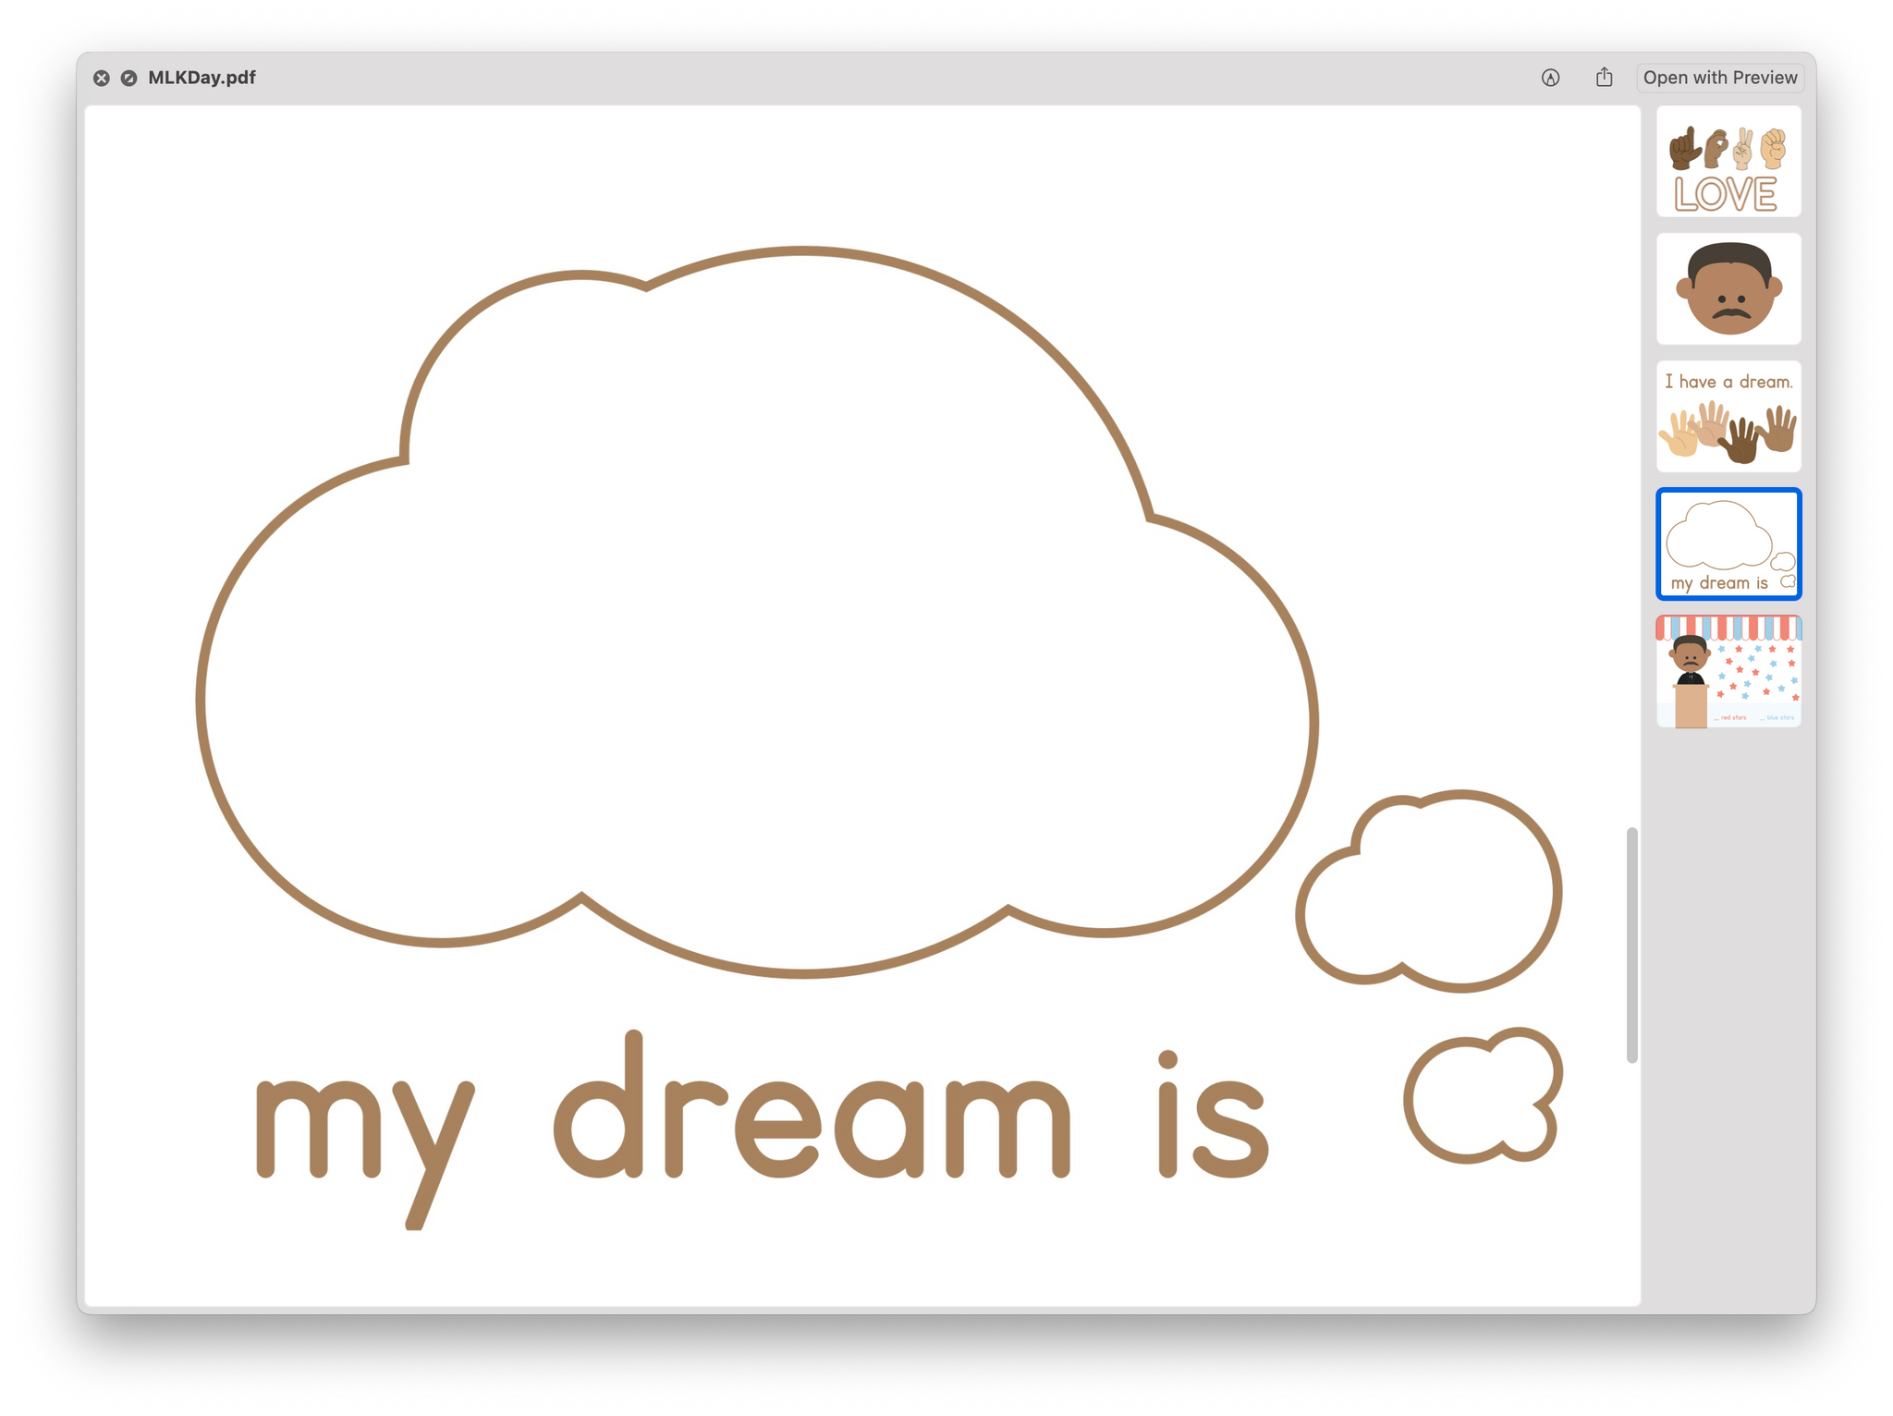The height and width of the screenshot is (1416, 1893).
Task: Click inside the medium thought cloud
Action: [1442, 892]
